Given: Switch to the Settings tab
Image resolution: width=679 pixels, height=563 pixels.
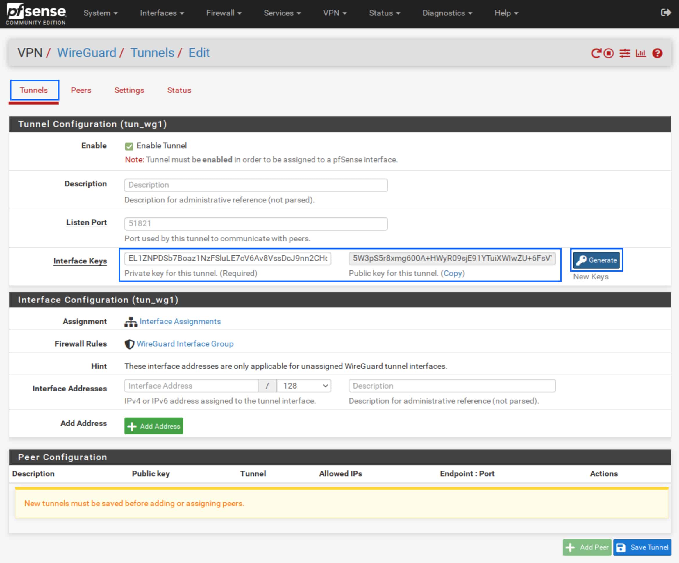Looking at the screenshot, I should click(129, 90).
